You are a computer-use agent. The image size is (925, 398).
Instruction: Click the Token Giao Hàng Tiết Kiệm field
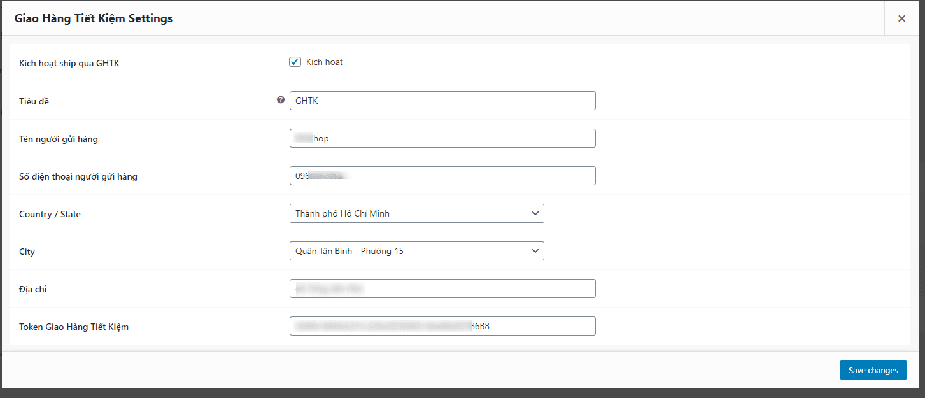click(442, 326)
